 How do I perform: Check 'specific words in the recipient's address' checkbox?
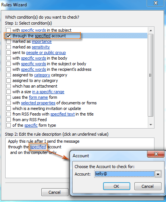point(9,69)
